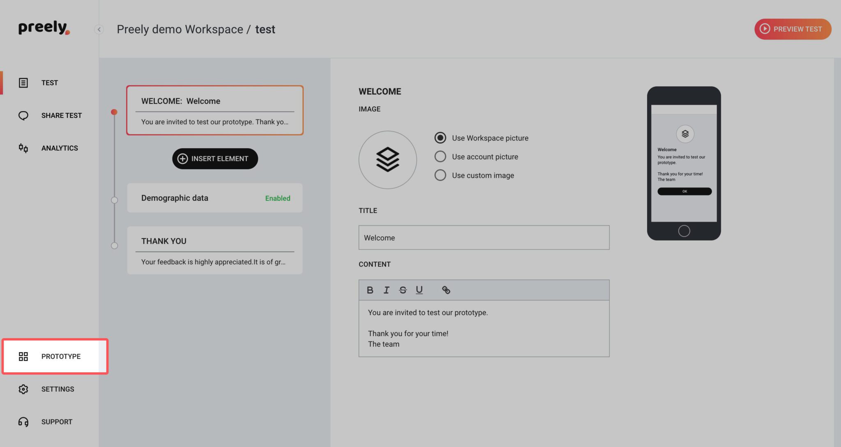Image resolution: width=841 pixels, height=447 pixels.
Task: Click the Analytics sliders icon
Action: (x=23, y=148)
